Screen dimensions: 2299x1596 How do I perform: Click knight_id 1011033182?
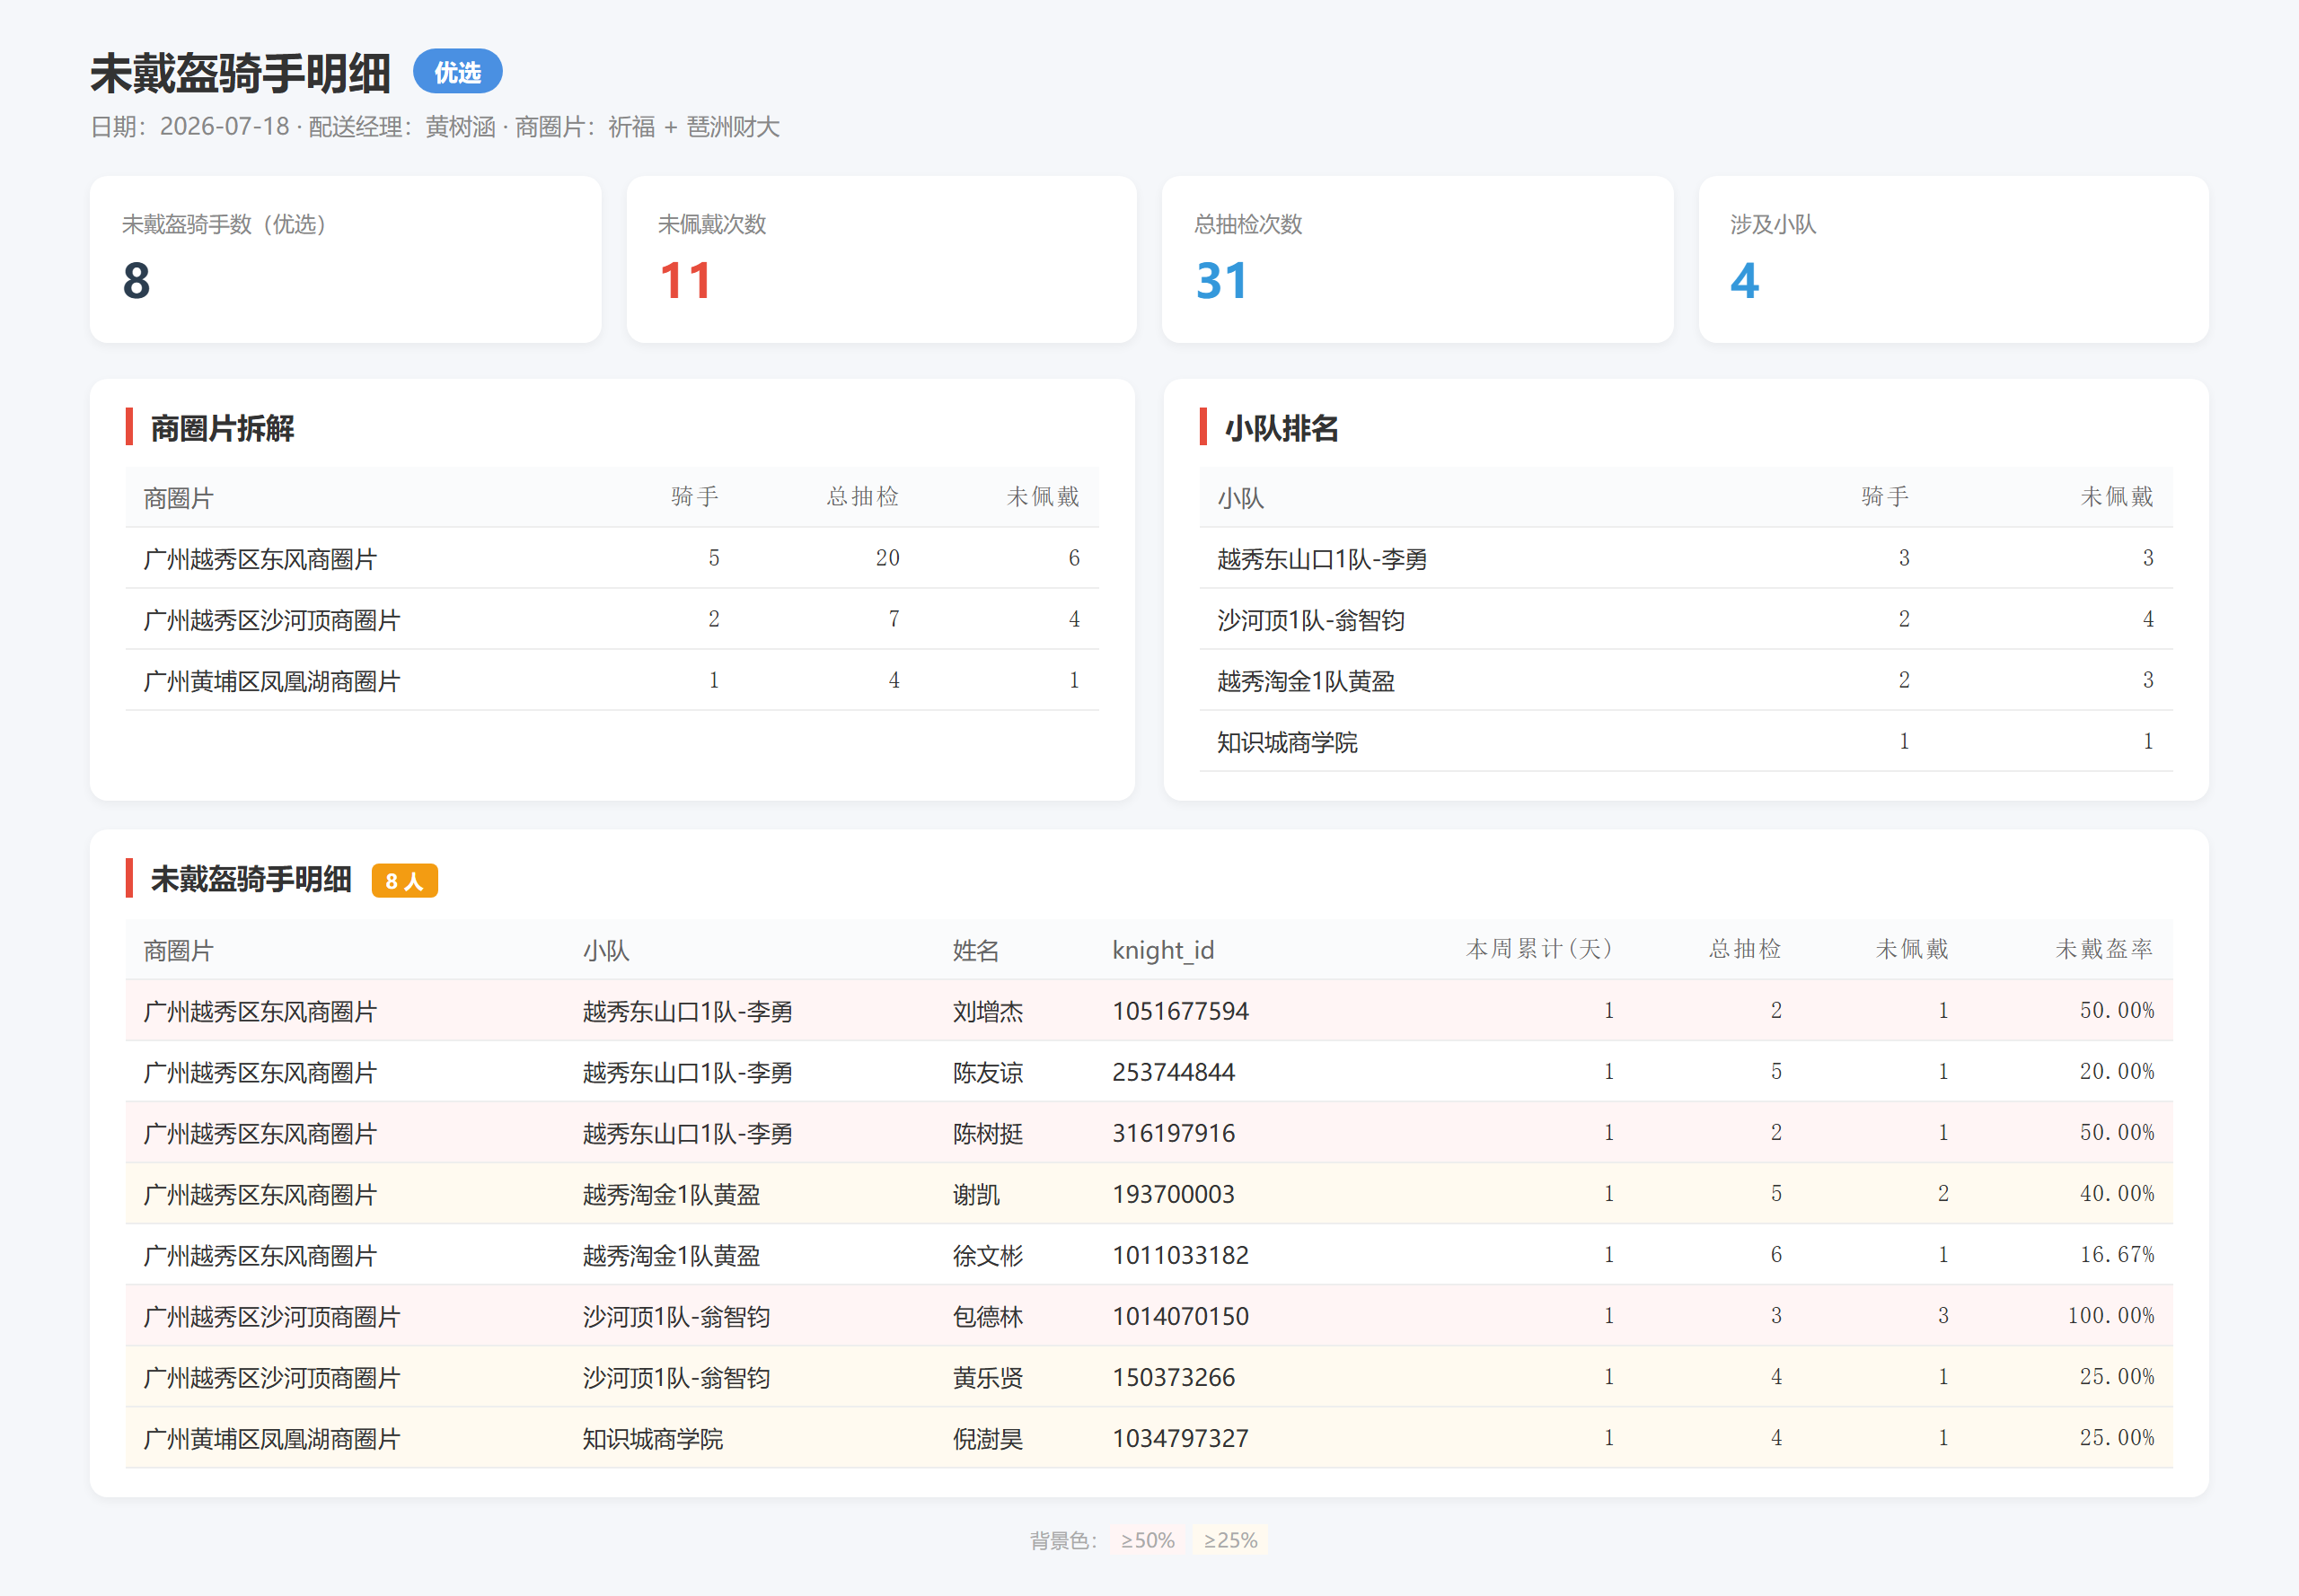1181,1255
